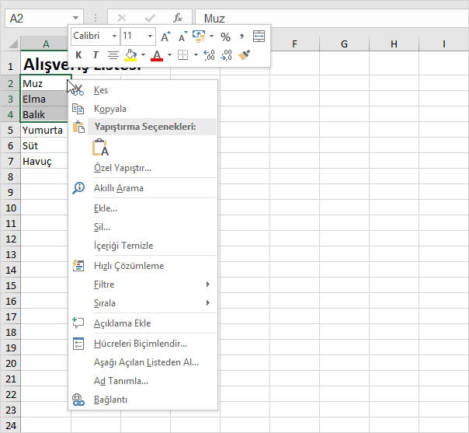Click the Akıllı Arama magnifier icon

click(78, 188)
